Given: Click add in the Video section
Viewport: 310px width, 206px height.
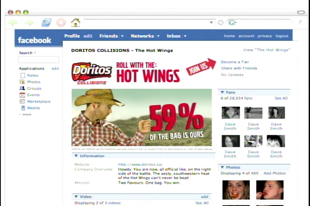Looking at the screenshot, I should [x=205, y=197].
